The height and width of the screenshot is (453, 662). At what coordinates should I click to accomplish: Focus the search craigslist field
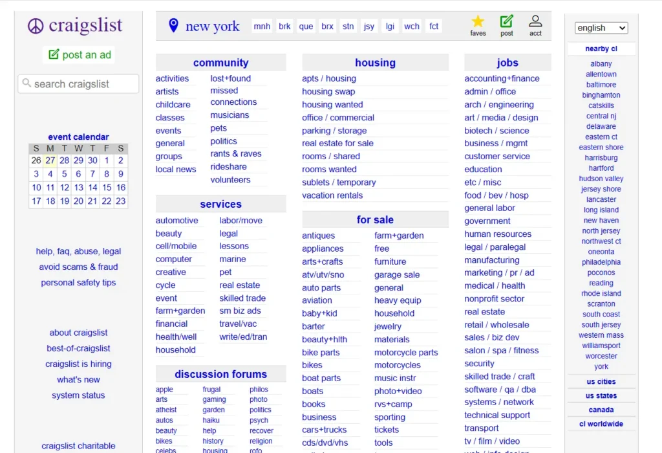[x=78, y=83]
